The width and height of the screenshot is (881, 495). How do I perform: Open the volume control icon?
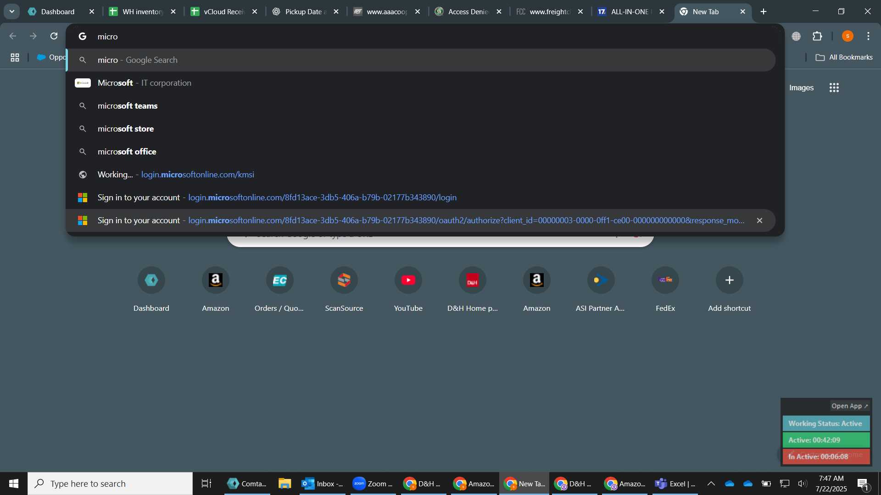click(802, 484)
